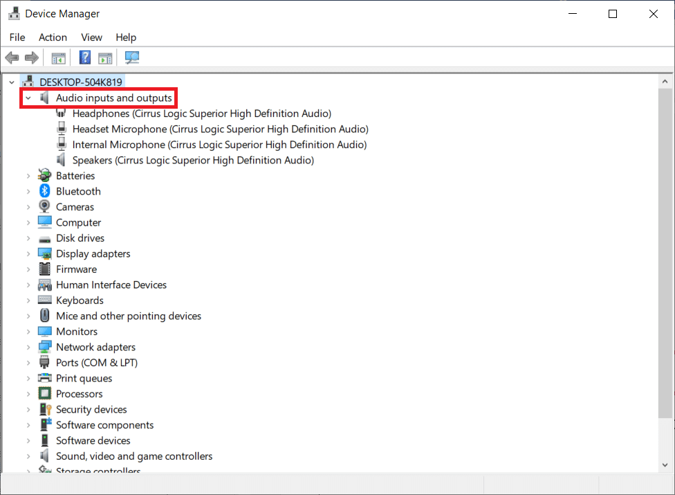Click the Speakers device icon

pyautogui.click(x=61, y=160)
